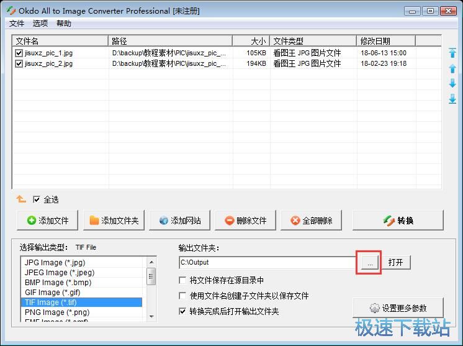Screen dimensions: 463x346
Task: Toggle checkbox for jisuxz_pic_2.jpg
Action: click(x=19, y=63)
